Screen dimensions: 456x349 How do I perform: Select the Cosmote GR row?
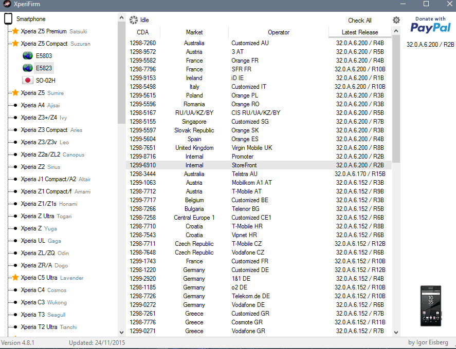click(259, 322)
